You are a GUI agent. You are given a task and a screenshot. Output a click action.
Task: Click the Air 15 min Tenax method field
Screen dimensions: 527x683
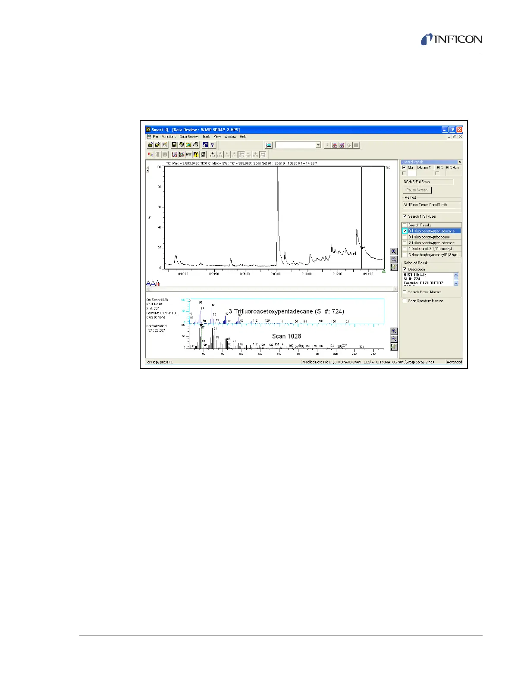click(x=431, y=205)
